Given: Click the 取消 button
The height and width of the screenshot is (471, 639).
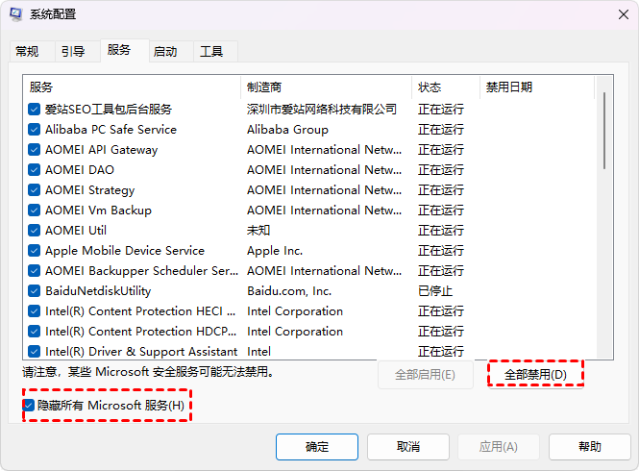Looking at the screenshot, I should [407, 447].
